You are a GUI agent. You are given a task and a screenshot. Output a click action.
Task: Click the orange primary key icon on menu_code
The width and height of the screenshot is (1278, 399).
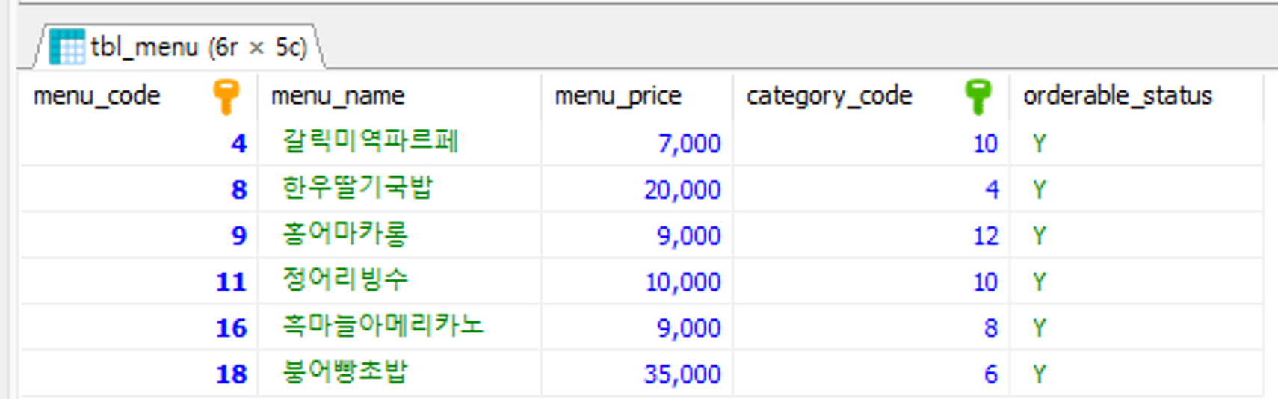[x=226, y=96]
